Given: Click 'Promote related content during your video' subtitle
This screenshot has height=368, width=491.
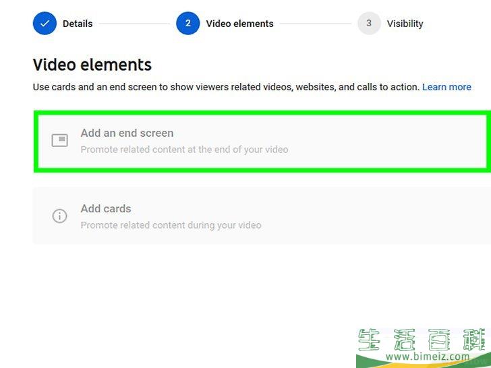Looking at the screenshot, I should click(171, 225).
